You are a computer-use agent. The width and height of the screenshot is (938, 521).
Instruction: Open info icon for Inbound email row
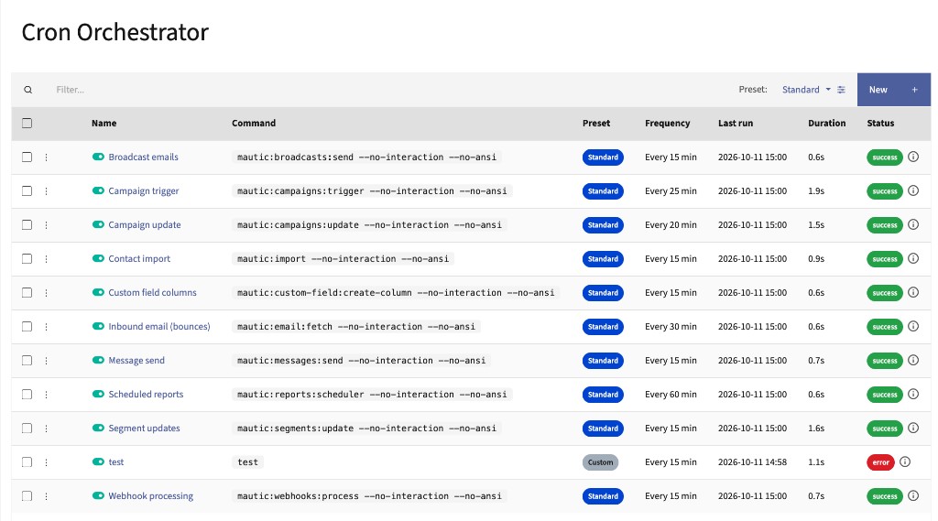click(x=913, y=326)
